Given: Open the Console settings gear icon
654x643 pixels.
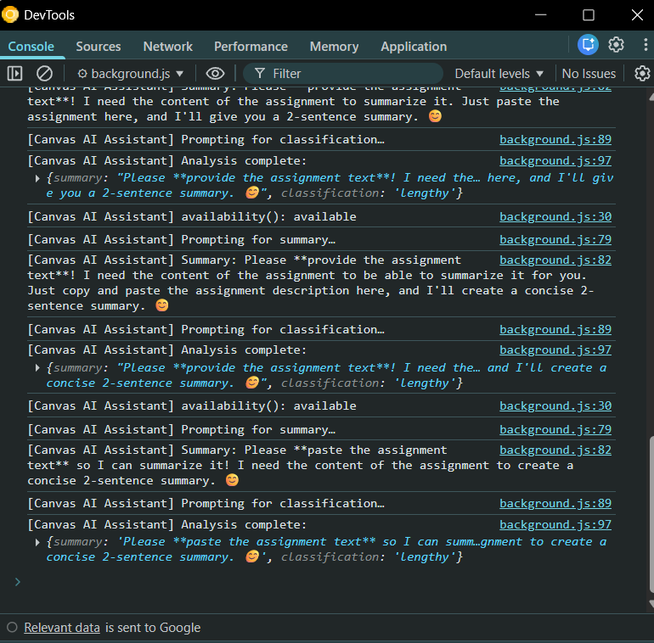Looking at the screenshot, I should click(x=642, y=74).
